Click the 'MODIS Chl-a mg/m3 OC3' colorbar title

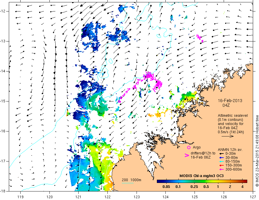pyautogui.click(x=202, y=176)
